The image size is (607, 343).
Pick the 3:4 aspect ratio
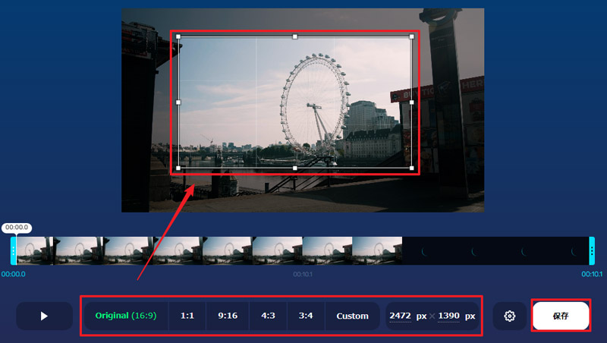pyautogui.click(x=307, y=316)
